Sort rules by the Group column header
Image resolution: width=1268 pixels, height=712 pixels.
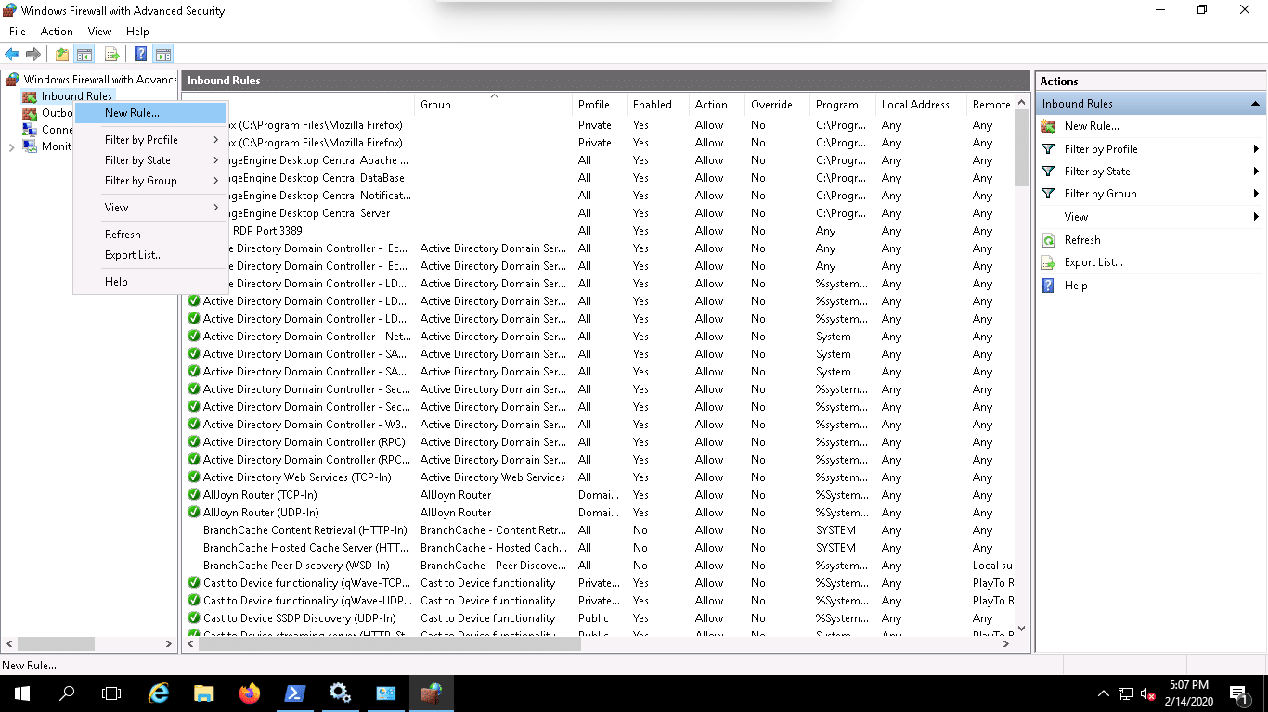point(494,105)
